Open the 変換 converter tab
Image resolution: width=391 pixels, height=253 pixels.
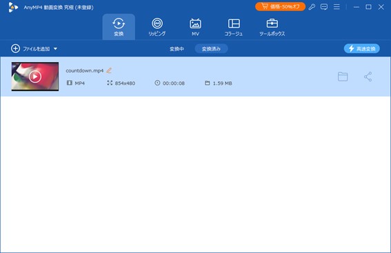click(x=119, y=27)
